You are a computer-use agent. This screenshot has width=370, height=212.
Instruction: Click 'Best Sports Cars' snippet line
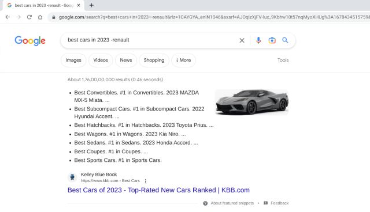coord(118,160)
